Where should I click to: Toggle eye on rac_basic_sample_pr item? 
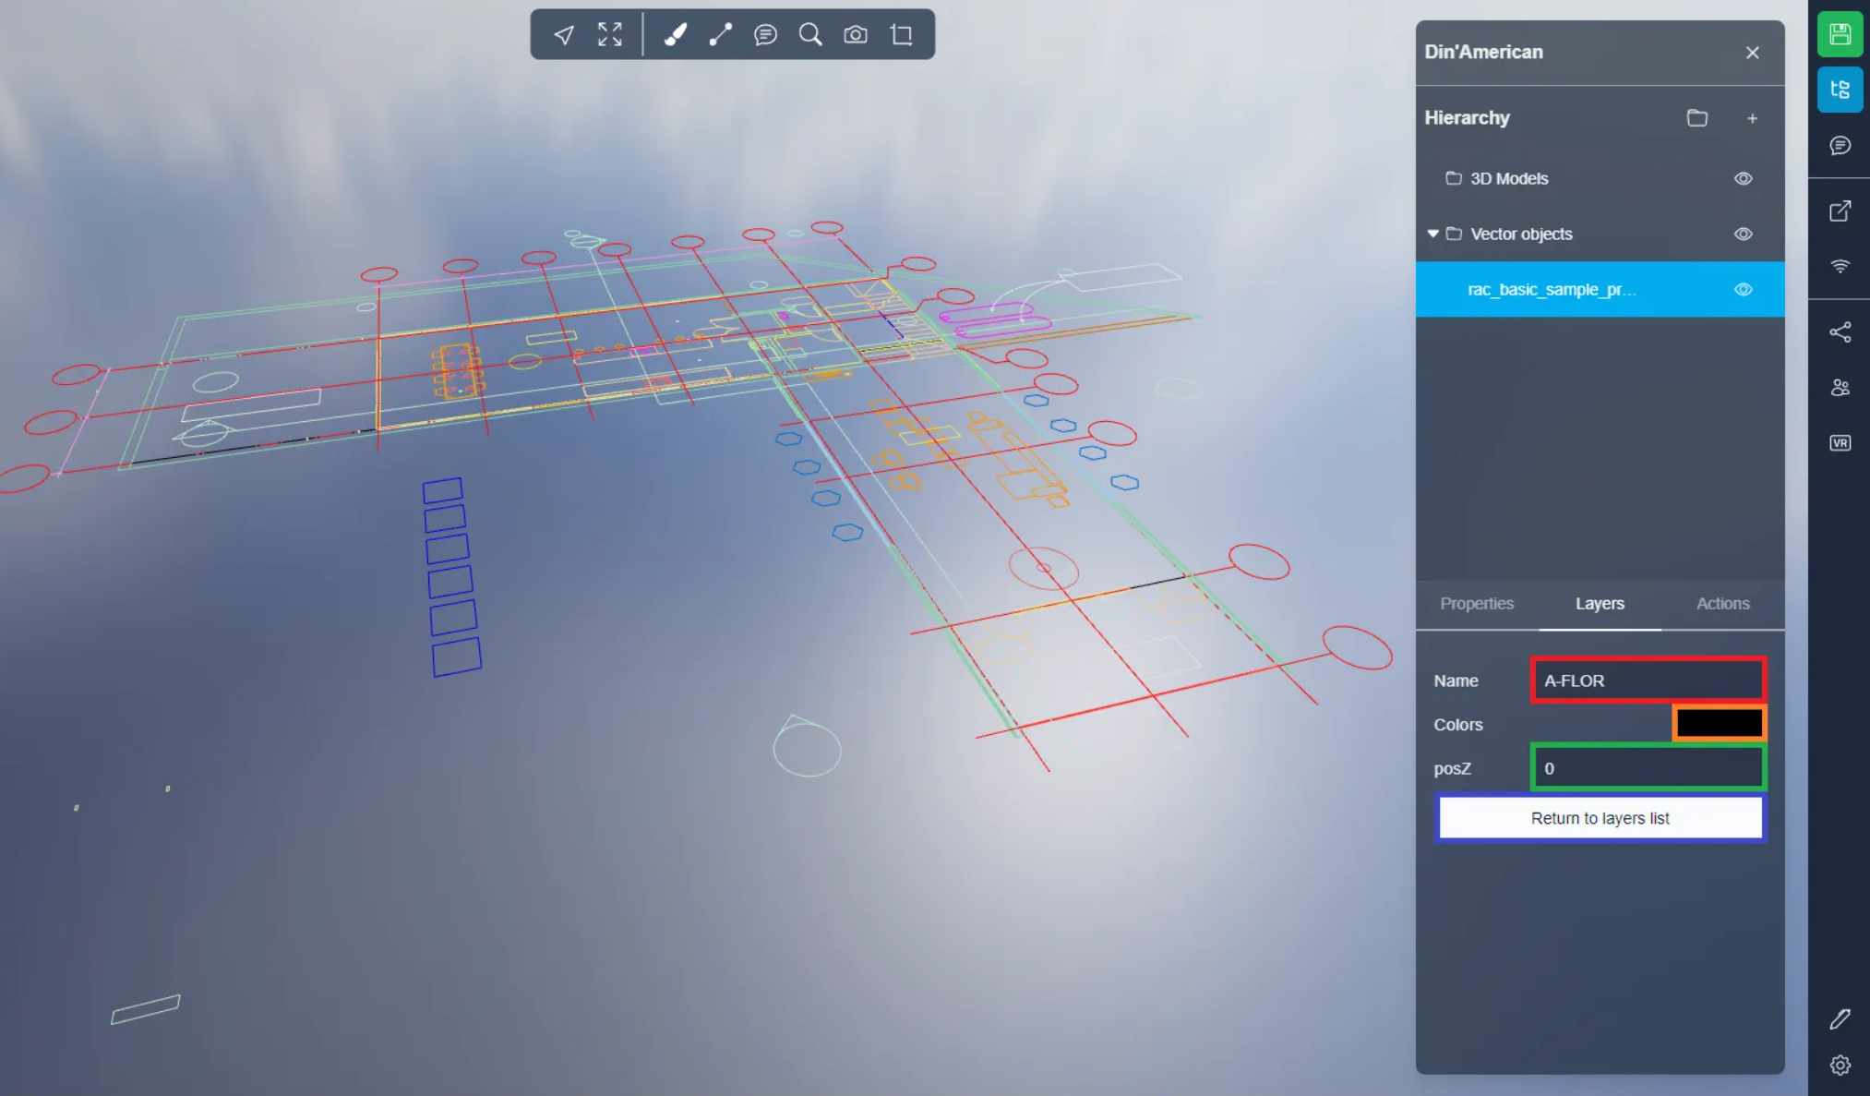[x=1743, y=289]
